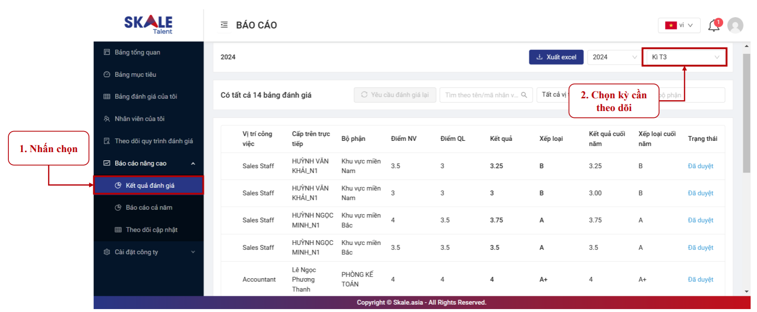
Task: Go to Bảng mục tiêu page
Action: click(x=135, y=75)
